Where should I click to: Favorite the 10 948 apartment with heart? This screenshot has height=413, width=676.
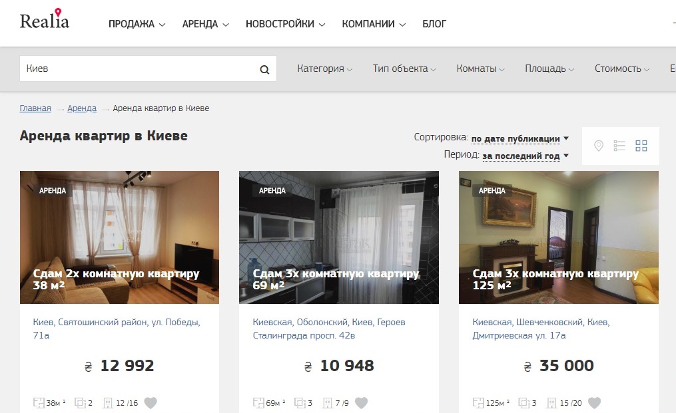pyautogui.click(x=362, y=402)
